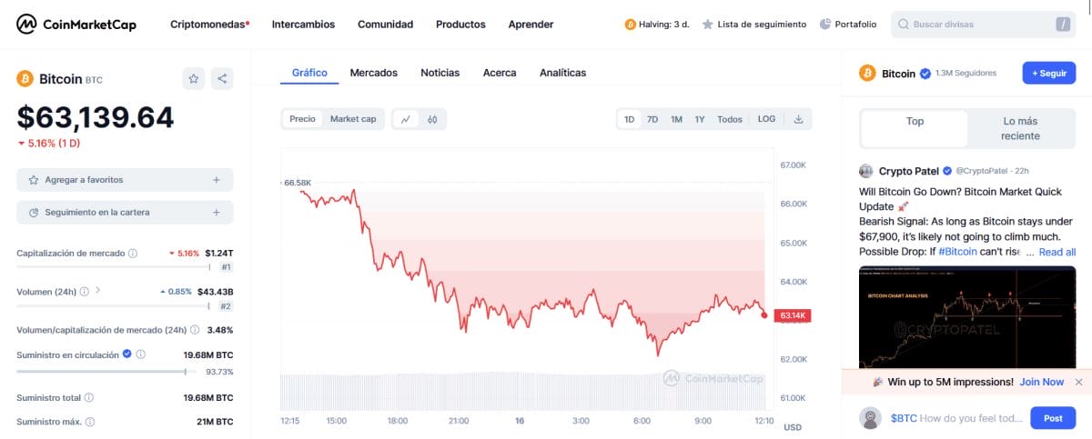The width and height of the screenshot is (1092, 439).
Task: Open the Gráfico tab
Action: point(309,73)
